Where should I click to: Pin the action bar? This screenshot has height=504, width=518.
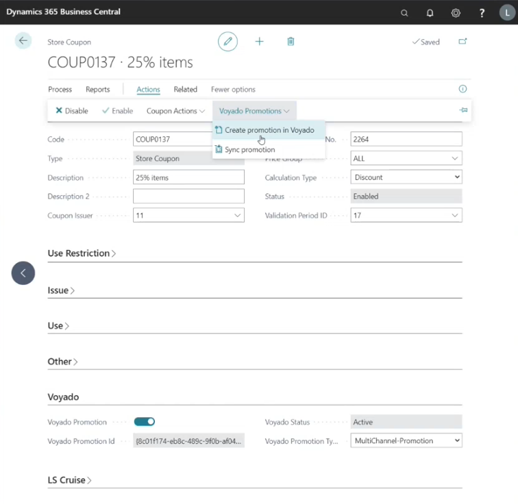[463, 110]
